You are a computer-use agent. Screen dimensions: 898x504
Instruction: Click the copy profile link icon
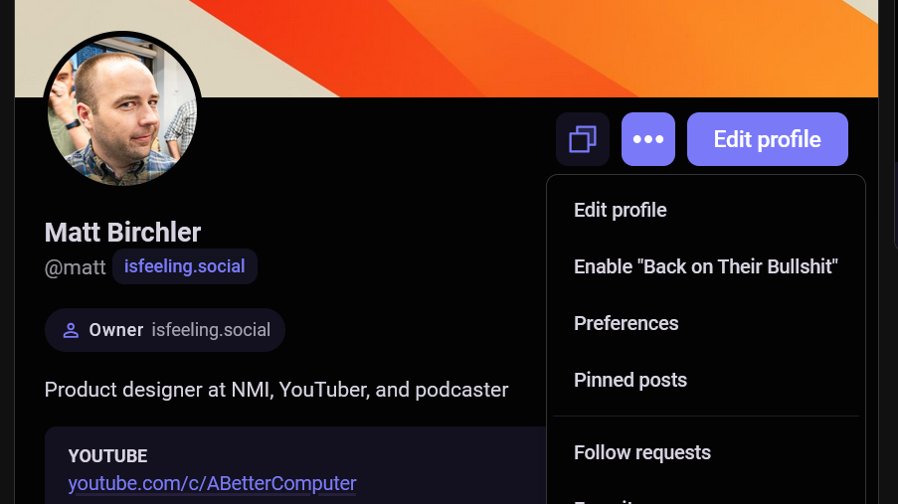(583, 139)
